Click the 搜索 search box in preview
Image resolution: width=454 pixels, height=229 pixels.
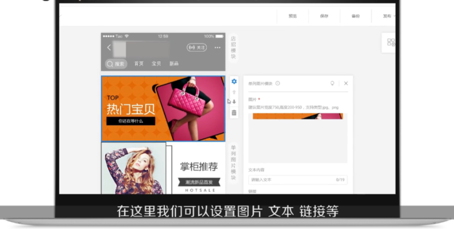click(x=116, y=64)
